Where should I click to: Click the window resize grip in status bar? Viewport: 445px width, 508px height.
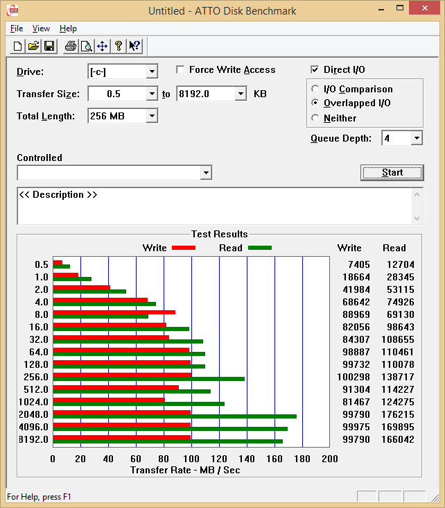click(x=435, y=498)
